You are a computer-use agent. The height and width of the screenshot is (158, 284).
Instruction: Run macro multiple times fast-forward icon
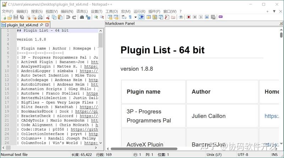(207, 17)
